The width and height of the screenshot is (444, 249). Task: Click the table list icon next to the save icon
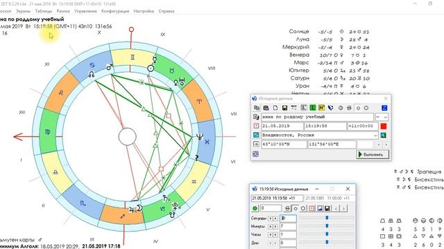[294, 108]
